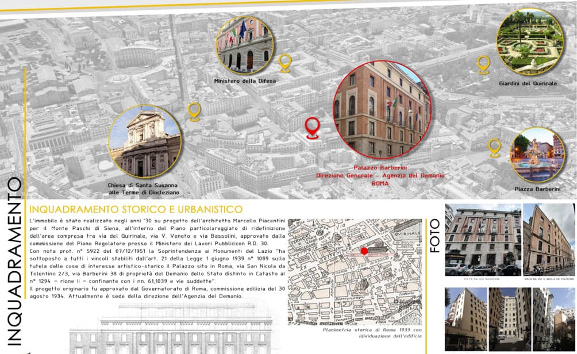Click 'Direzione Generale - Agenzia del Demanio' text
577x354 pixels.
point(380,175)
